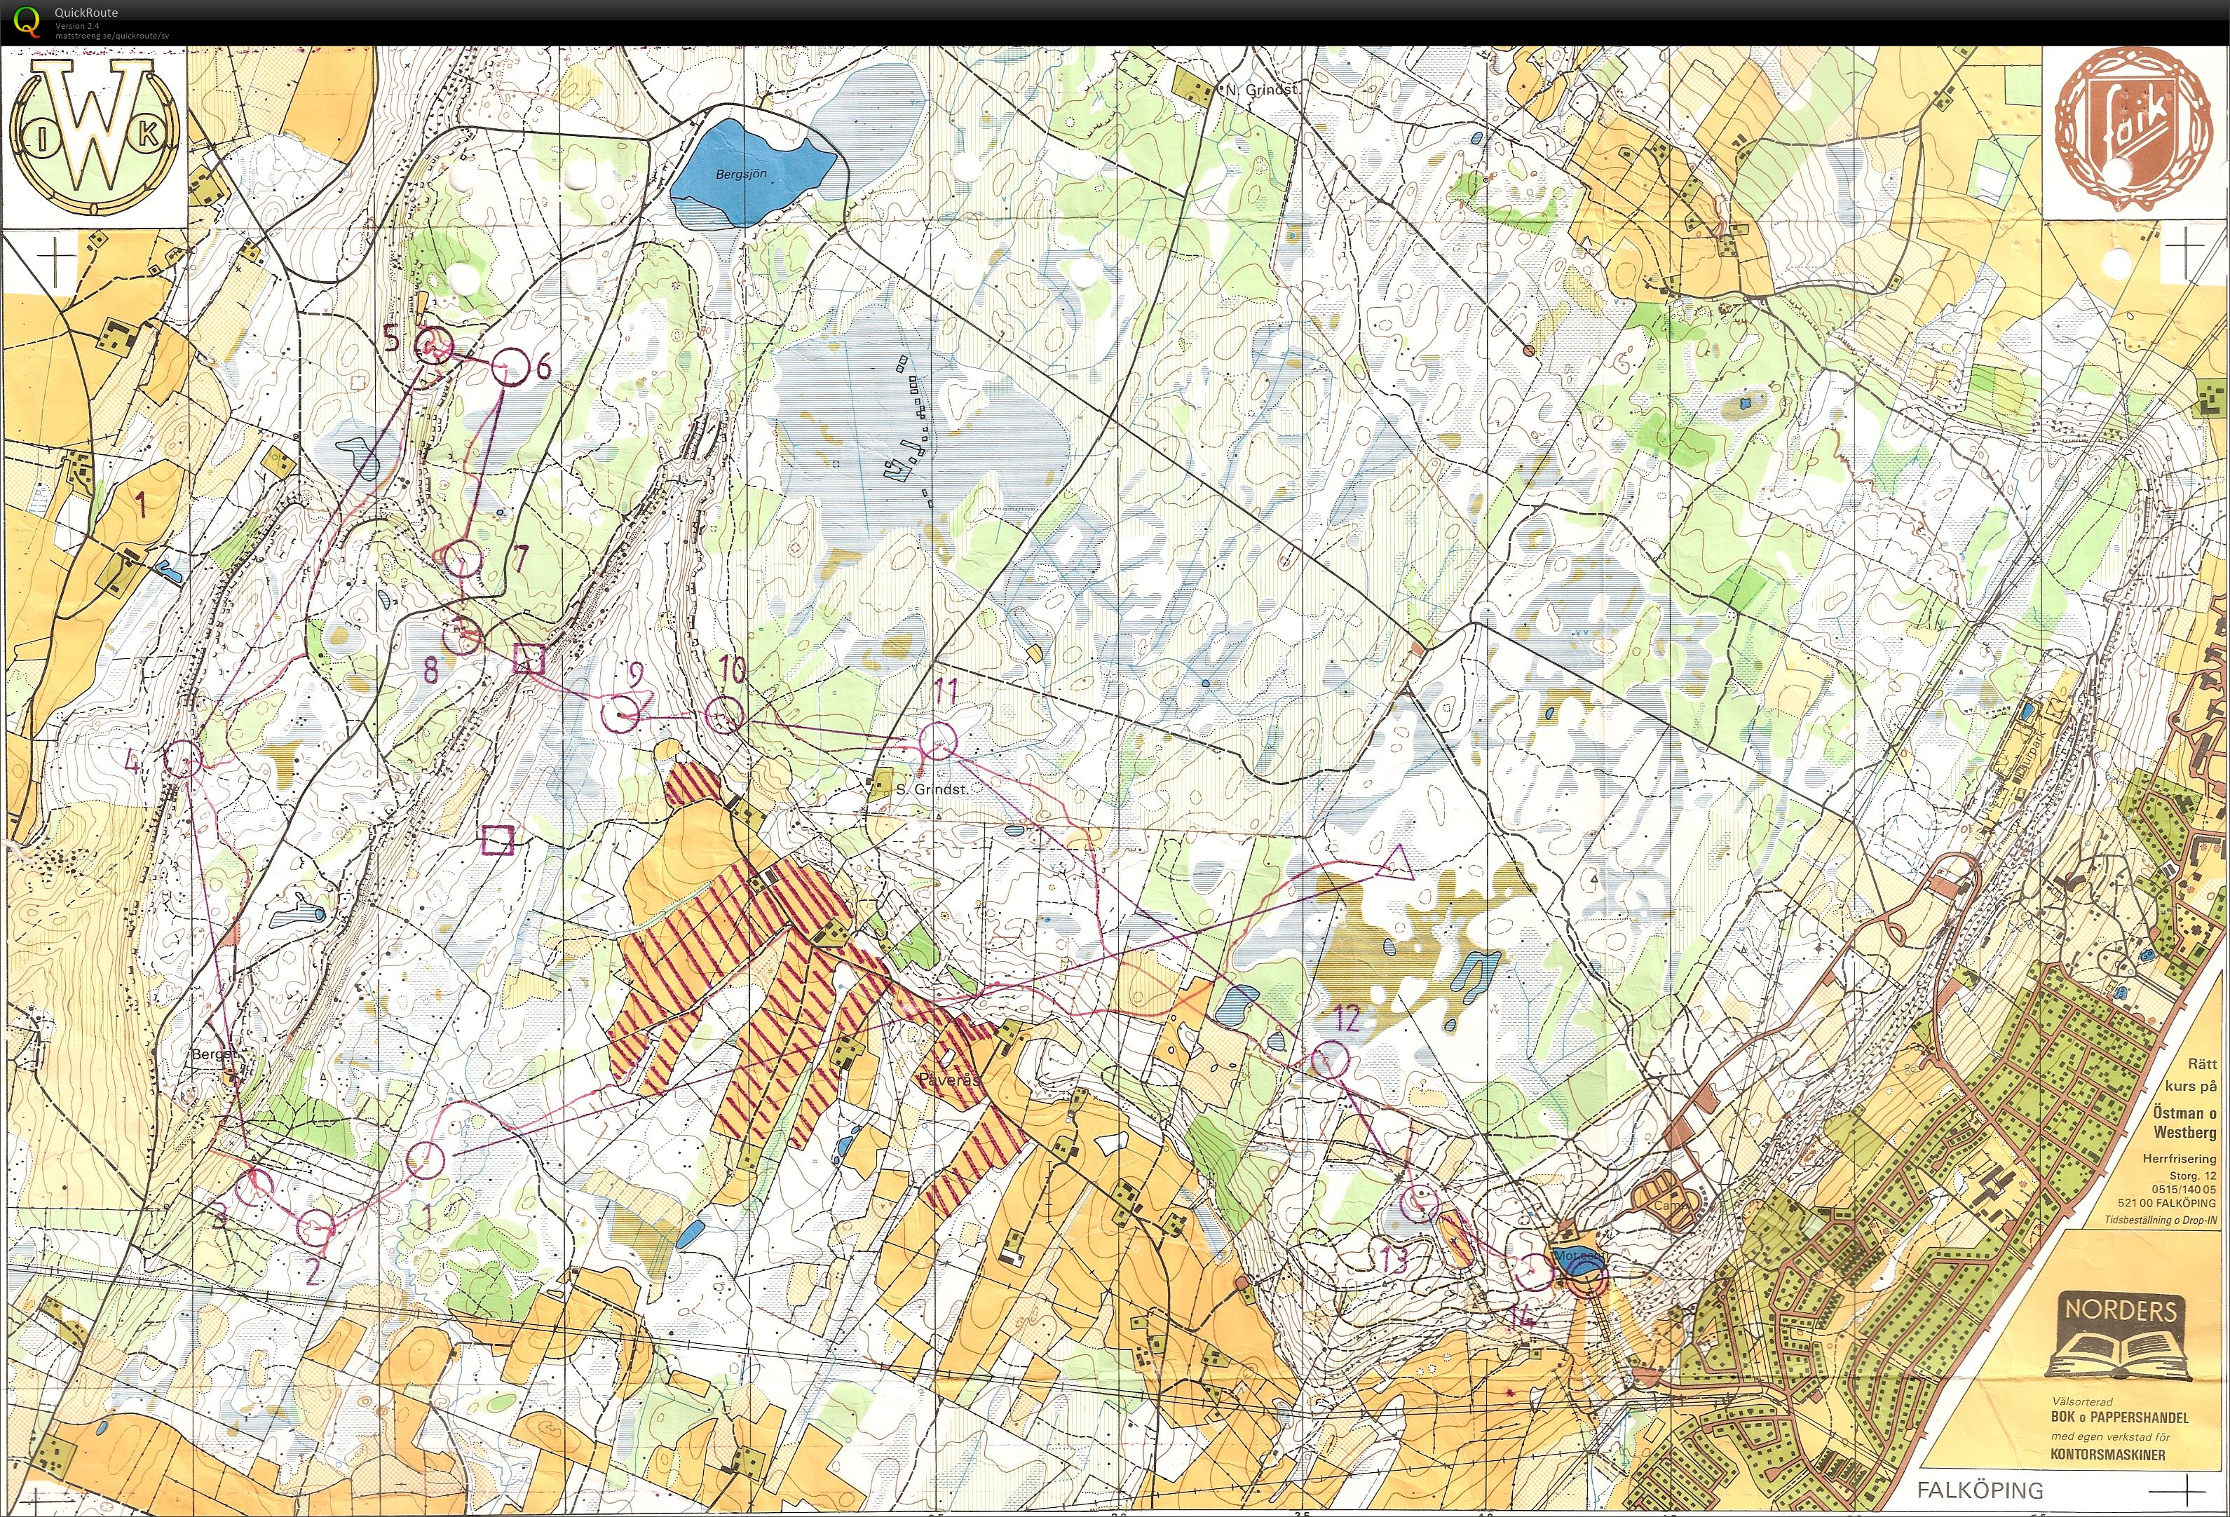The width and height of the screenshot is (2230, 1517).
Task: Click the S. Grindst. place label
Action: click(932, 789)
